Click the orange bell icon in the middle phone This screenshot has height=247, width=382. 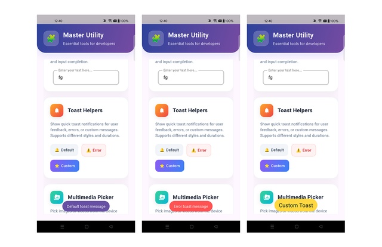coord(162,110)
